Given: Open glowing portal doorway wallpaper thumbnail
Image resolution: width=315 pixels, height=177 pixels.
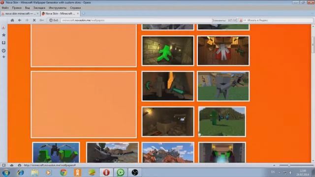Looking at the screenshot, I should click(222, 152).
